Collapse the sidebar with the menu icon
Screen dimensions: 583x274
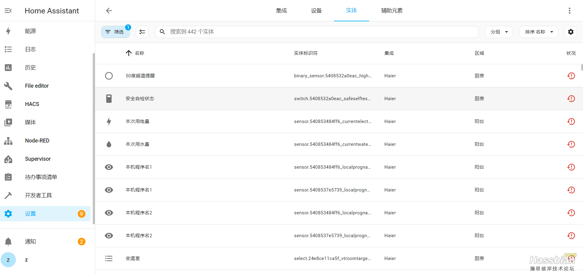[x=8, y=11]
